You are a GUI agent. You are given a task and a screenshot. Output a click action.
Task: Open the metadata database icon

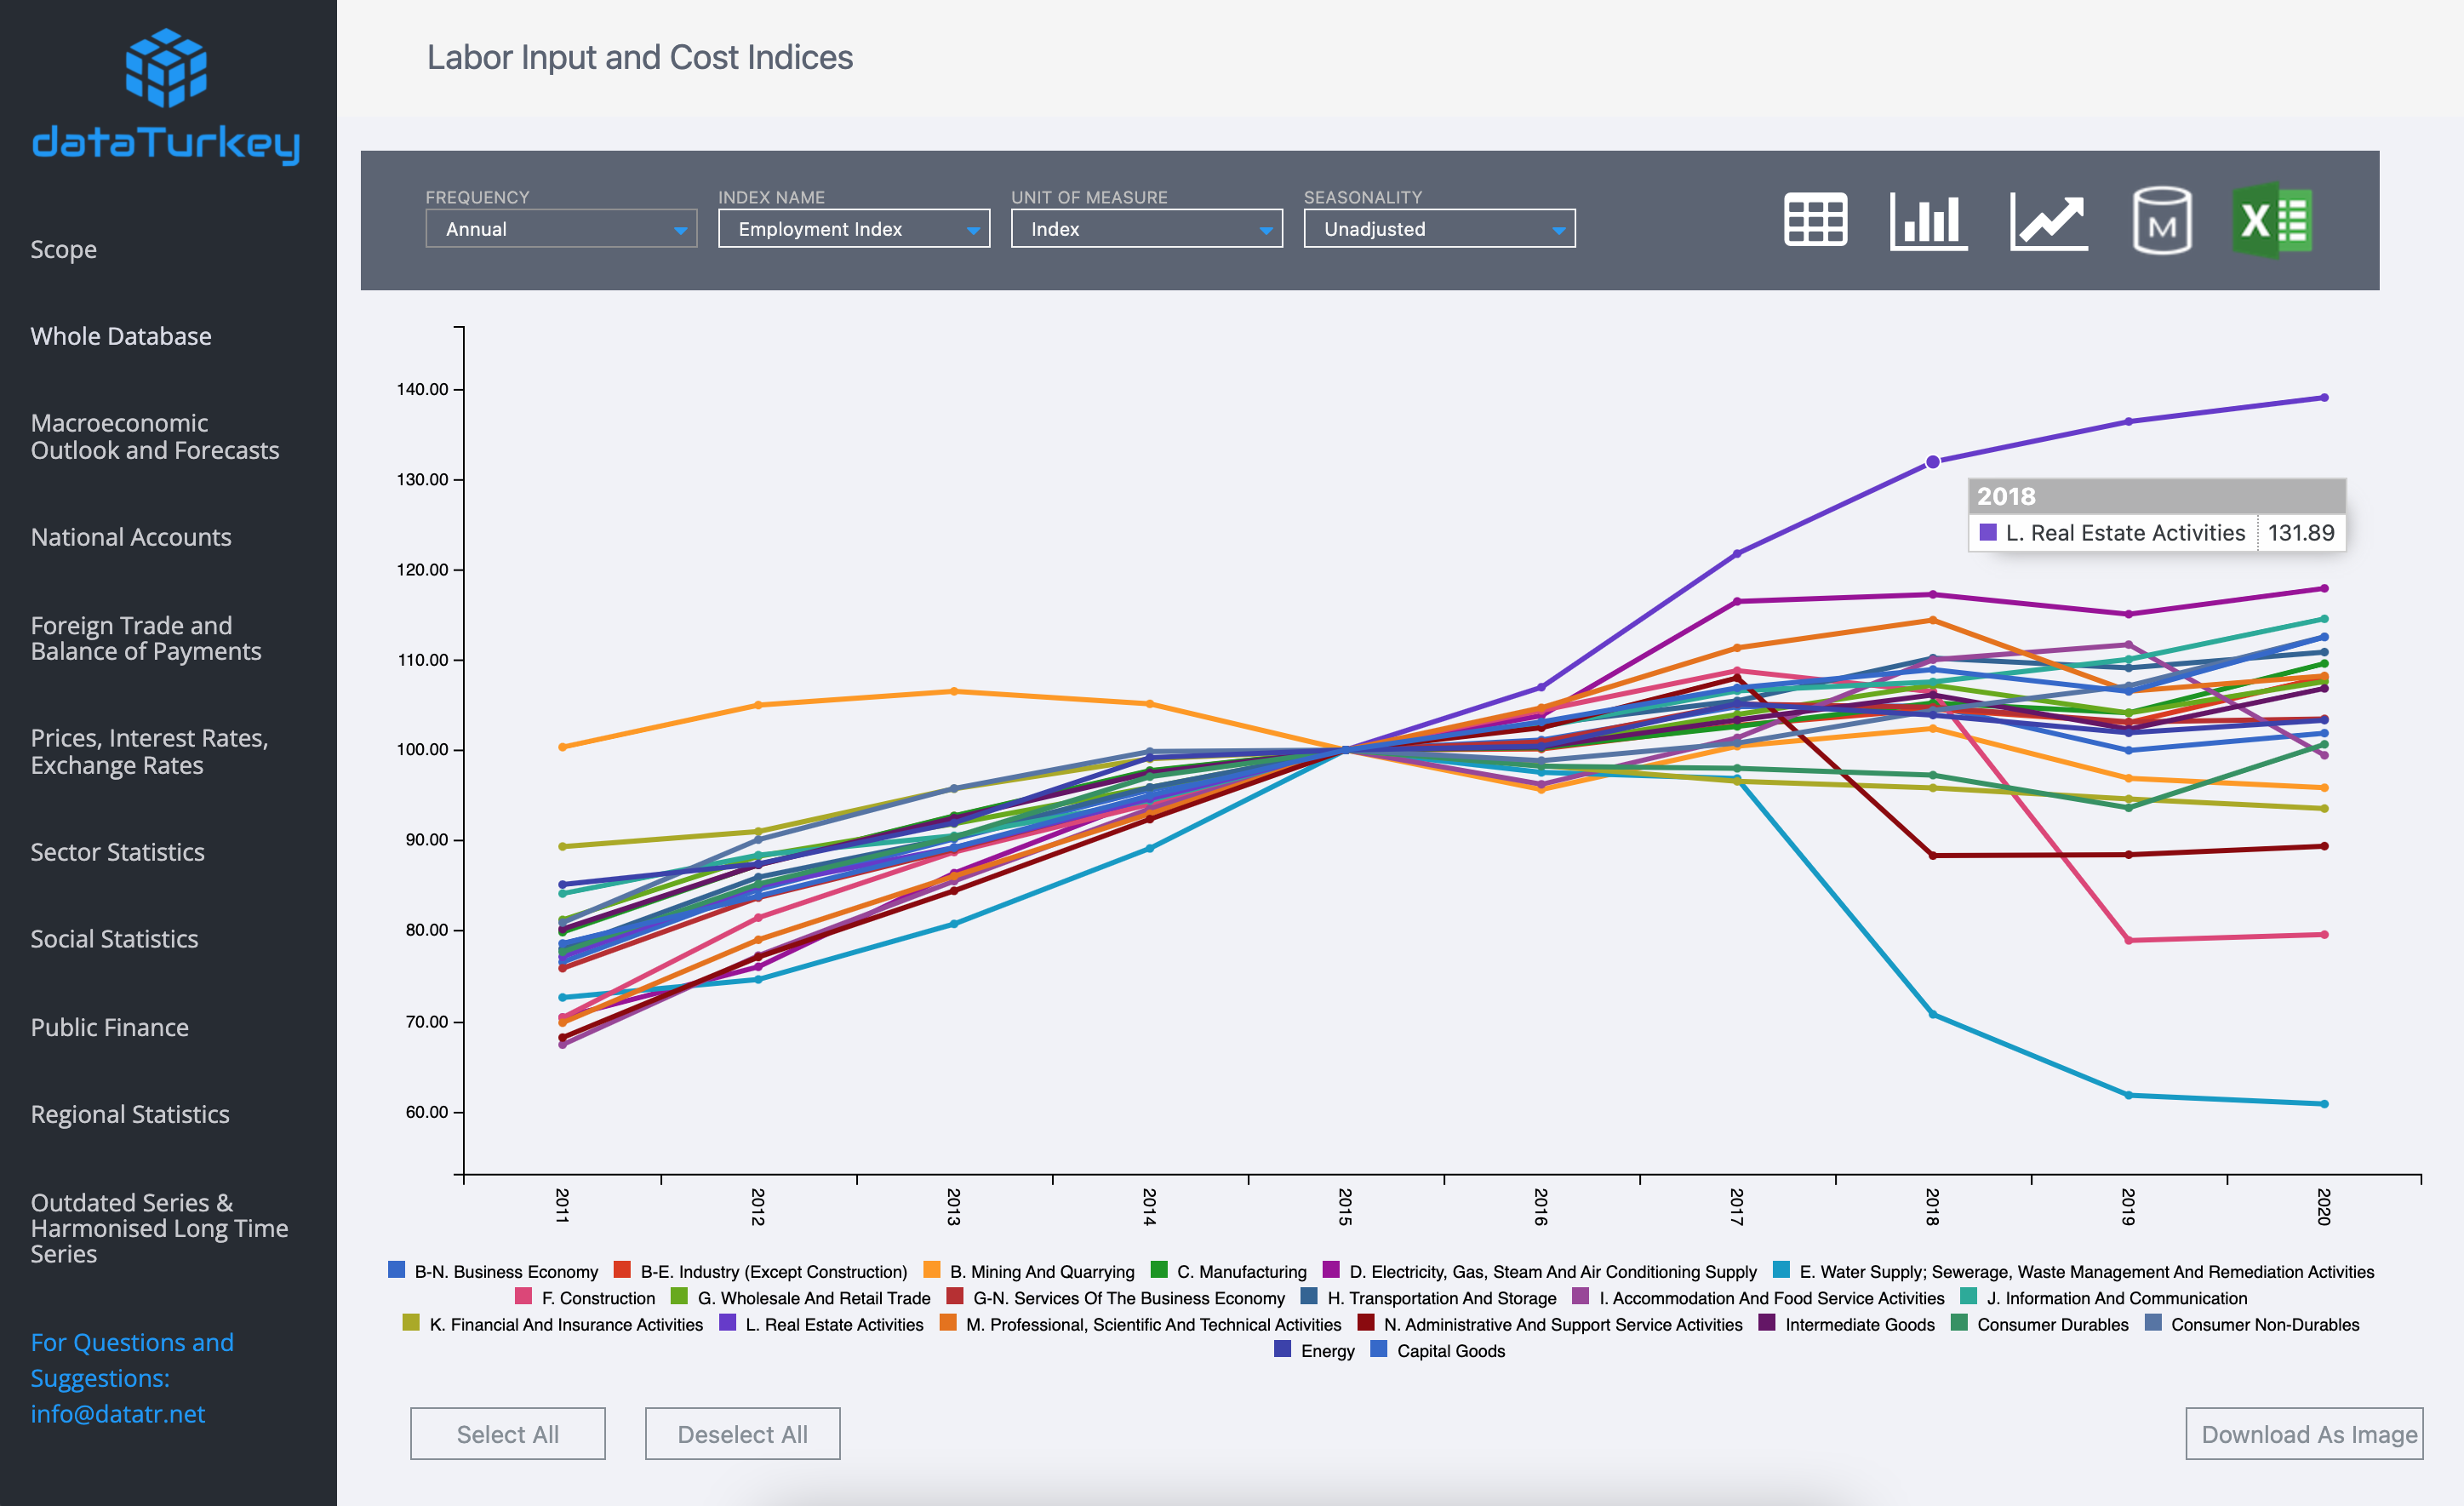coord(2161,220)
